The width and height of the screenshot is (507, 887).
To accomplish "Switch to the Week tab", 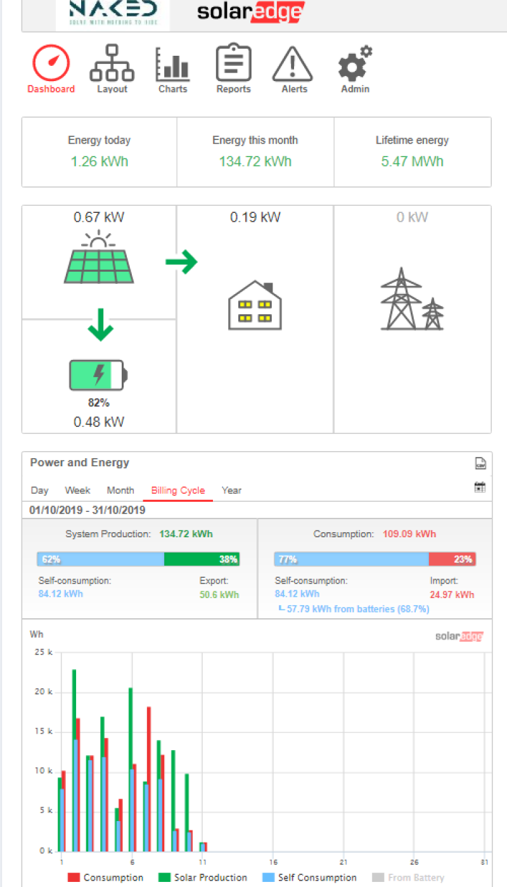I will click(x=77, y=490).
